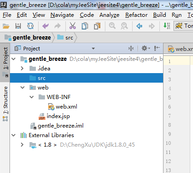The image size is (193, 173).
Task: Open the Edit menu
Action: coord(22,15)
